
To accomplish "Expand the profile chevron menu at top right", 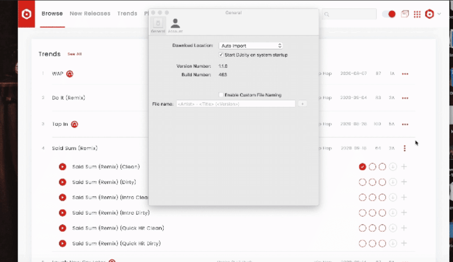I will pyautogui.click(x=439, y=14).
